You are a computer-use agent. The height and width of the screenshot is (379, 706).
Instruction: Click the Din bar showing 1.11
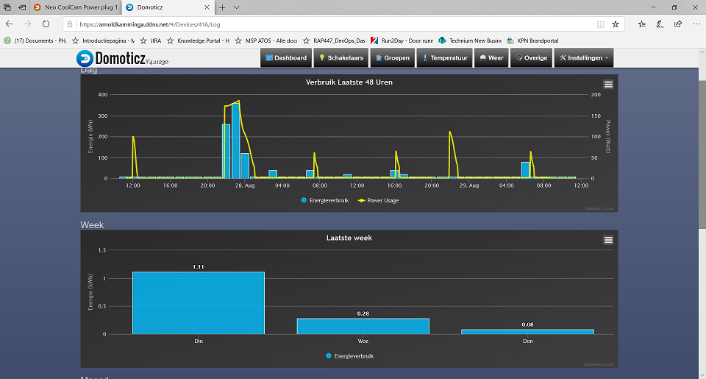pyautogui.click(x=199, y=303)
